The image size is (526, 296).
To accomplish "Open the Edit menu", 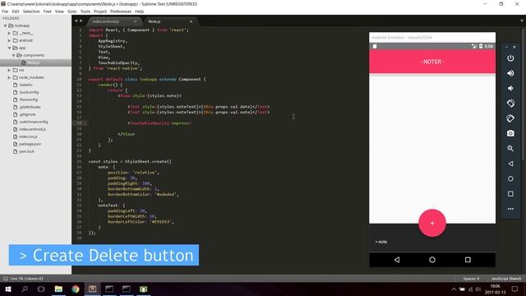I will 16,12.
